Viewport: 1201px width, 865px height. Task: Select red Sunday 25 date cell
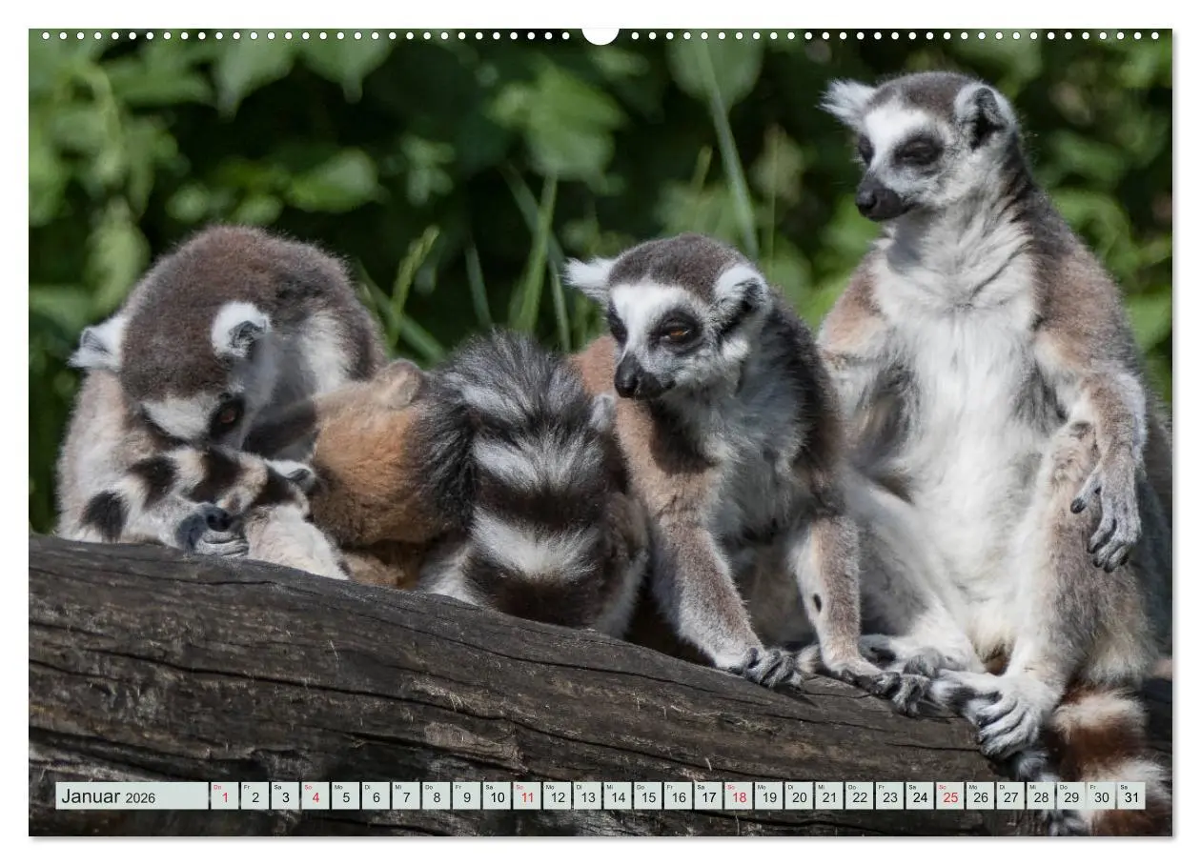tap(949, 796)
